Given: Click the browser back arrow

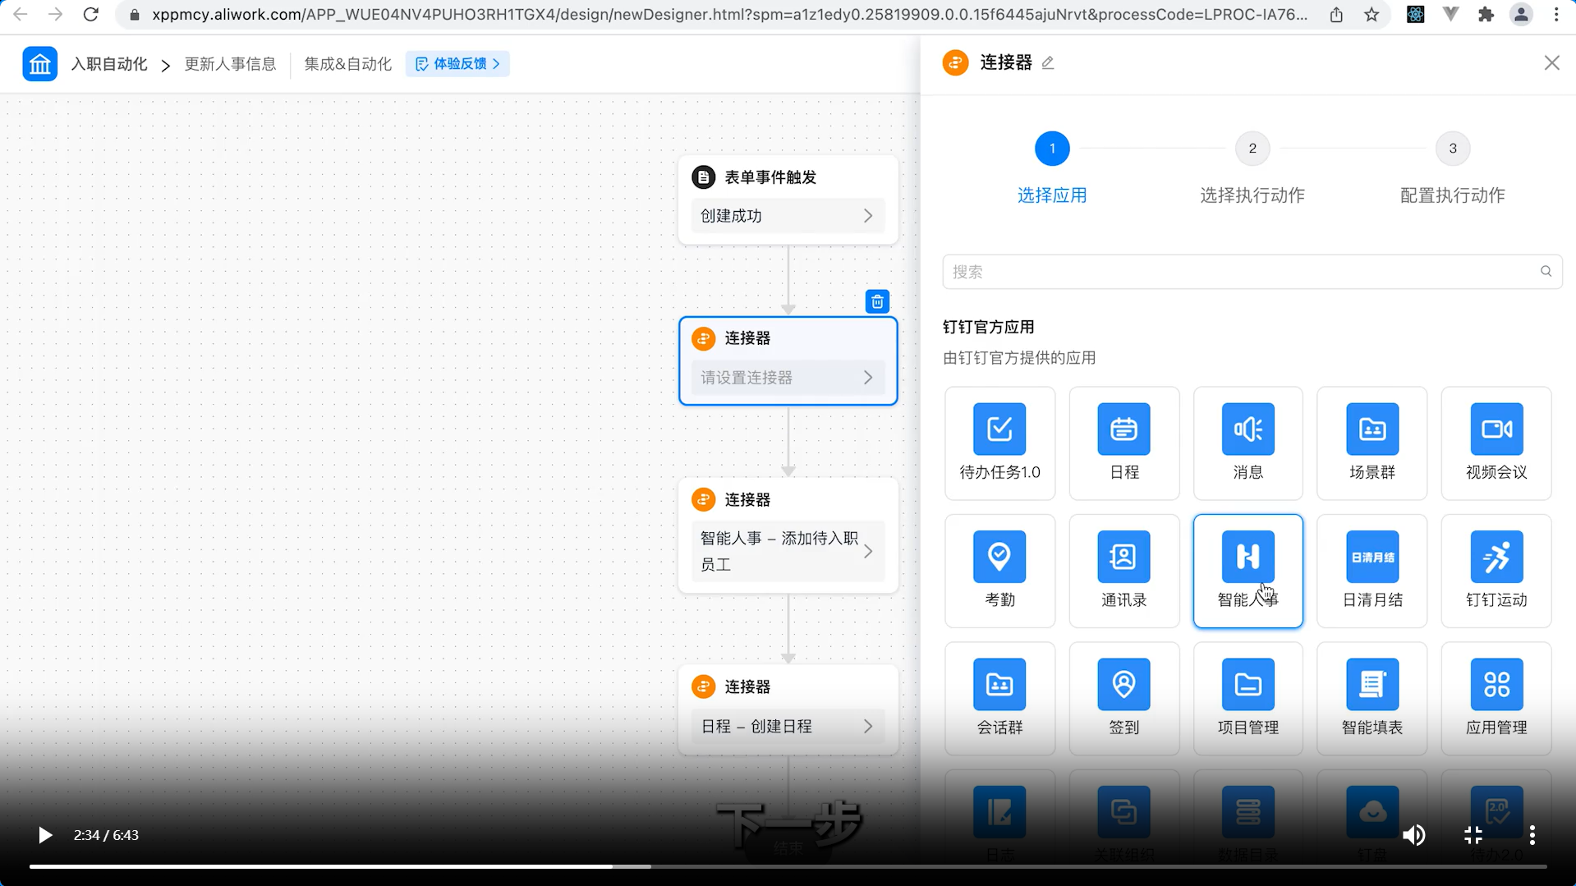Looking at the screenshot, I should (20, 14).
